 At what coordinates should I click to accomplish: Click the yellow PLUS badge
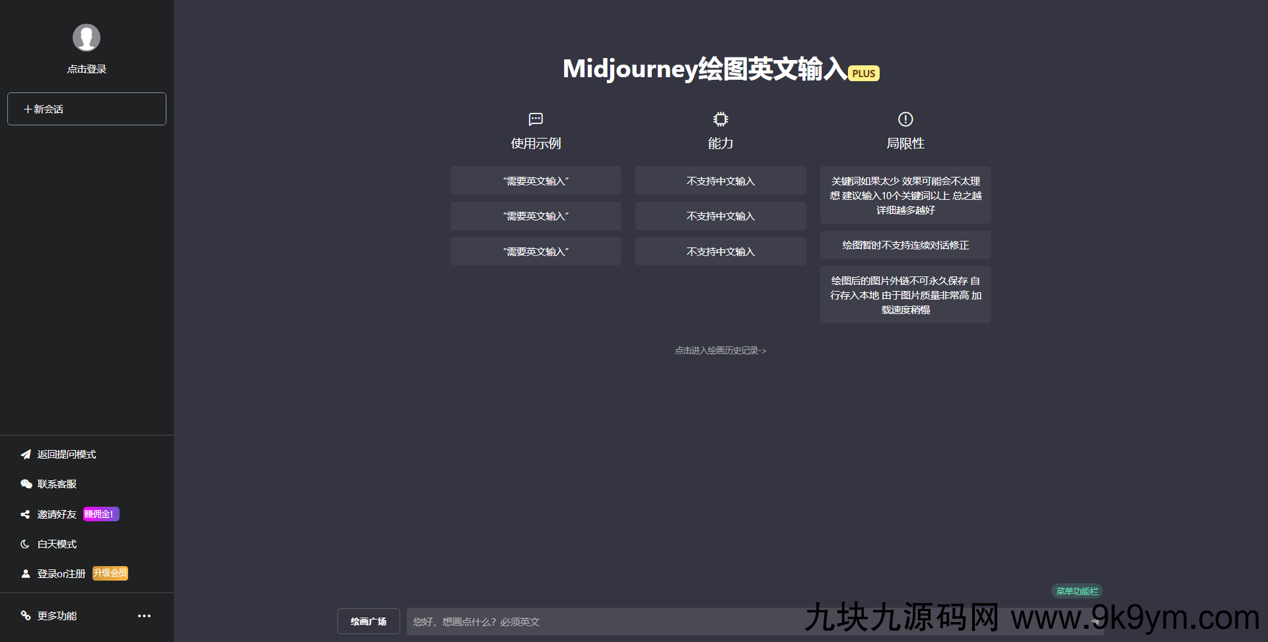click(864, 73)
